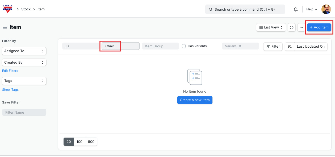Click the Item Group filter field

point(161,46)
